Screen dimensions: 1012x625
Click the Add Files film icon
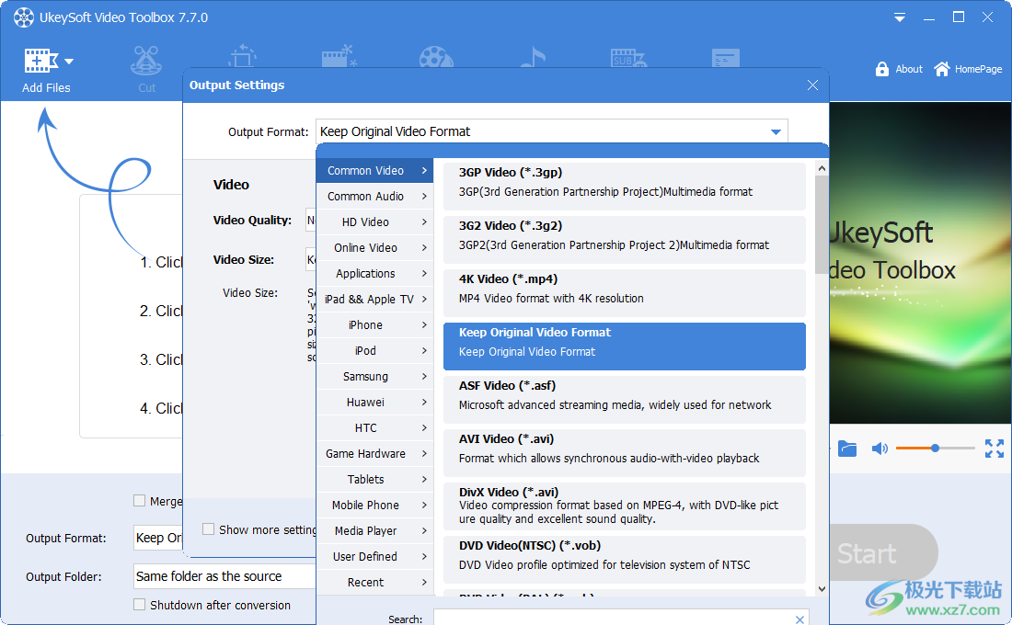click(40, 61)
